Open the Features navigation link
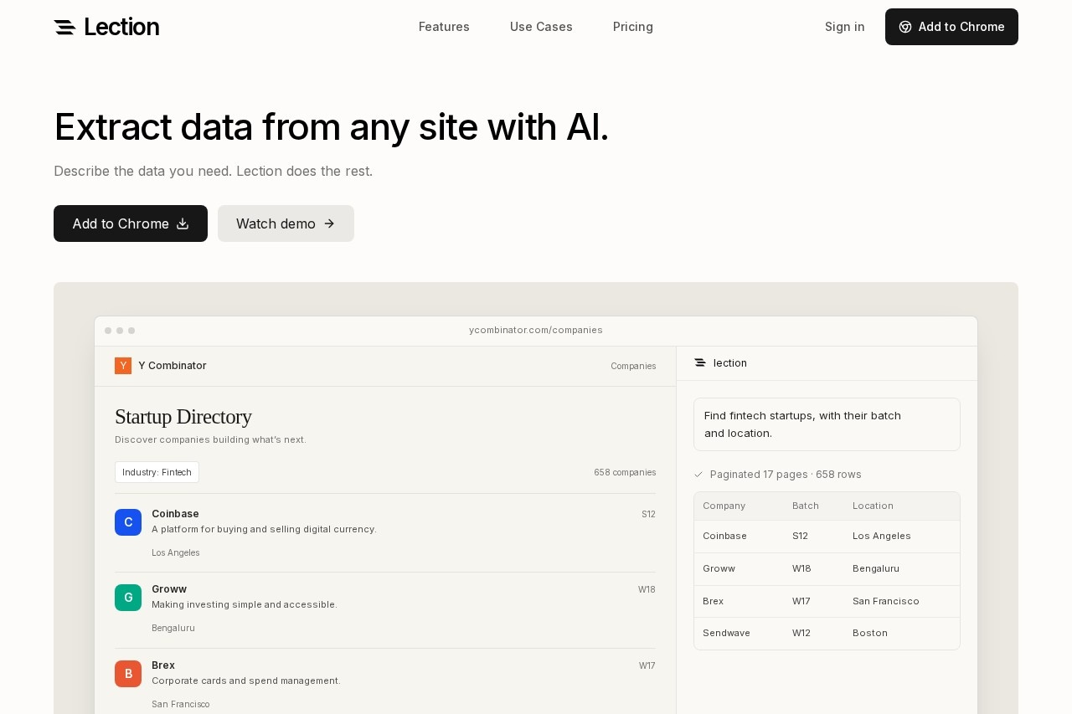1072x714 pixels. (444, 27)
